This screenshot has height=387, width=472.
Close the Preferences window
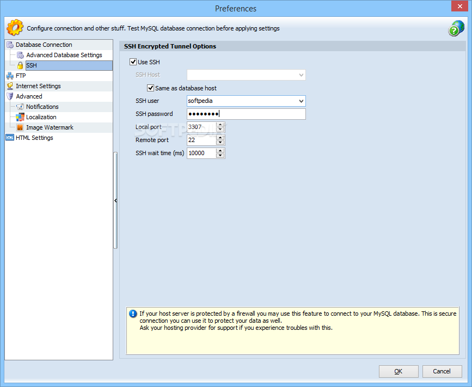(459, 7)
